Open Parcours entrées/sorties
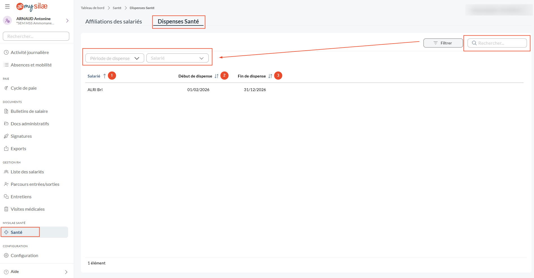This screenshot has width=534, height=278. click(35, 184)
